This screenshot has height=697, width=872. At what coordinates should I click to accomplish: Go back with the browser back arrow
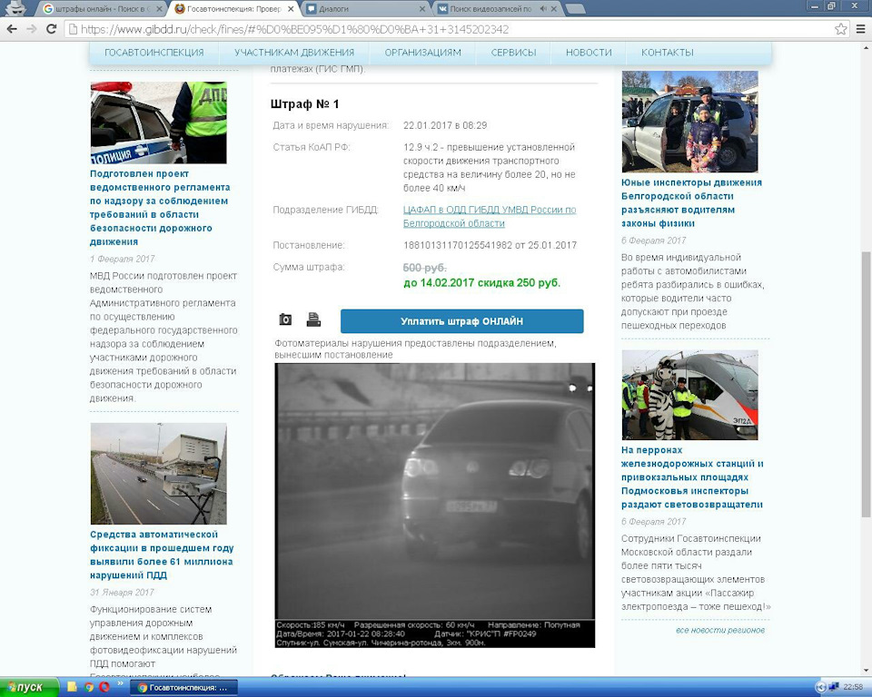pyautogui.click(x=12, y=29)
